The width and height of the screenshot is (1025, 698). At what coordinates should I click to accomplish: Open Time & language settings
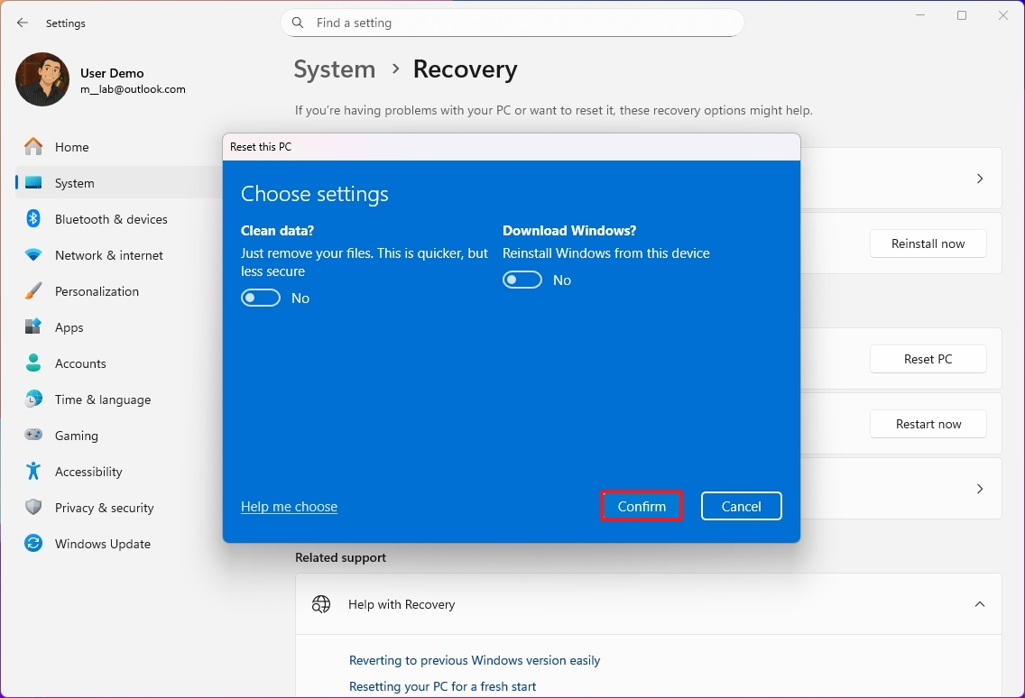[x=102, y=400]
